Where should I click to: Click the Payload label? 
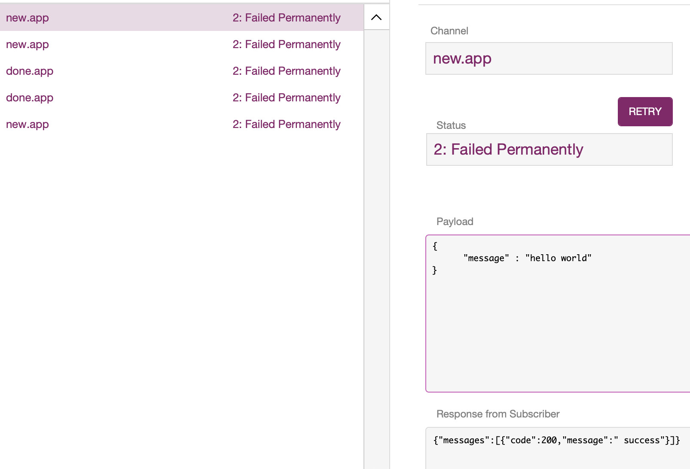pyautogui.click(x=455, y=222)
